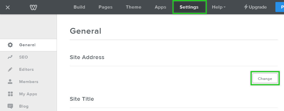284x111 pixels.
Task: Select the Settings tab
Action: pyautogui.click(x=189, y=7)
